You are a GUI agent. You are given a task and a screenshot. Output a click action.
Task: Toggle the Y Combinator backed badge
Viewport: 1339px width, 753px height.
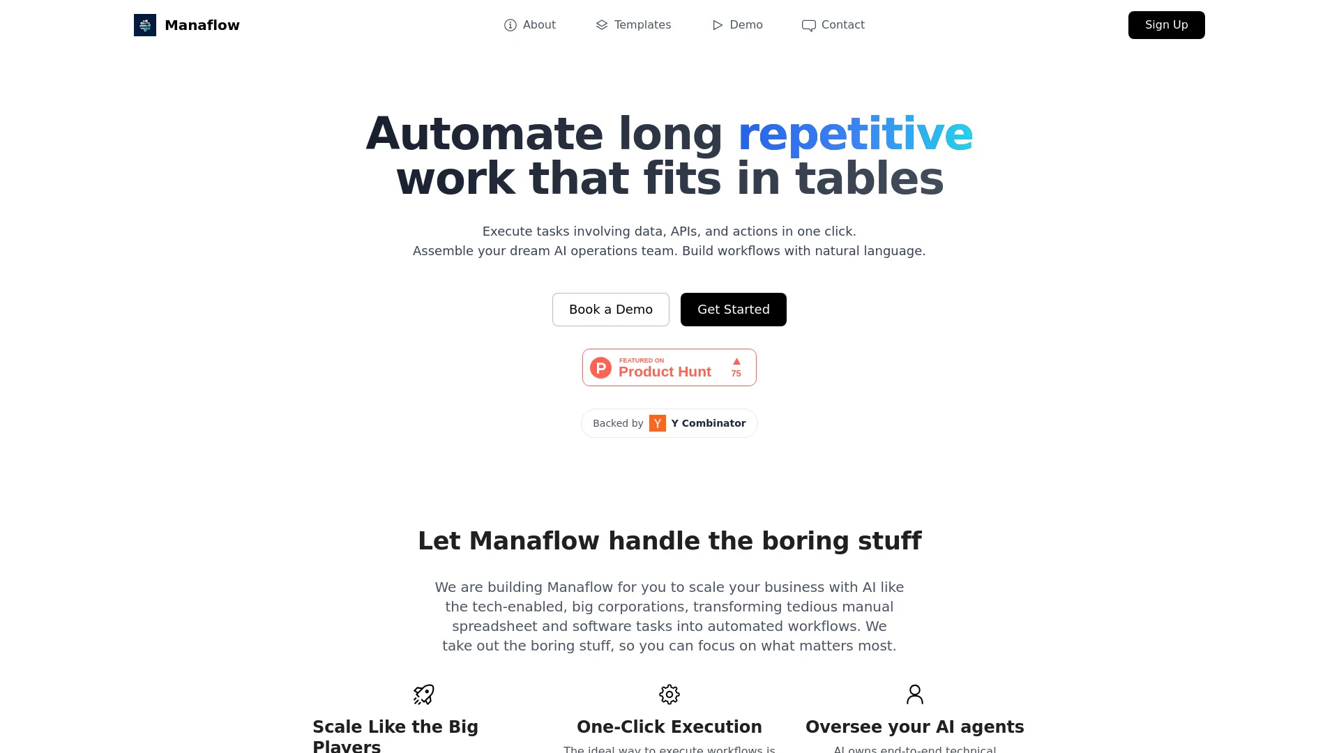coord(669,423)
